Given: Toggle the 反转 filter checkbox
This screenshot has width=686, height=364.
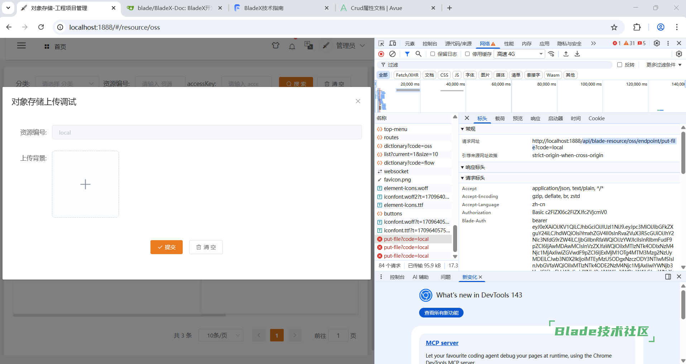Looking at the screenshot, I should pos(620,65).
